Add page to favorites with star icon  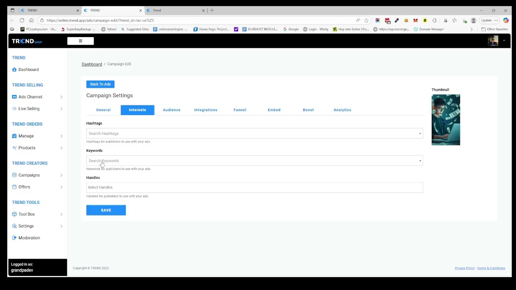tap(366, 20)
